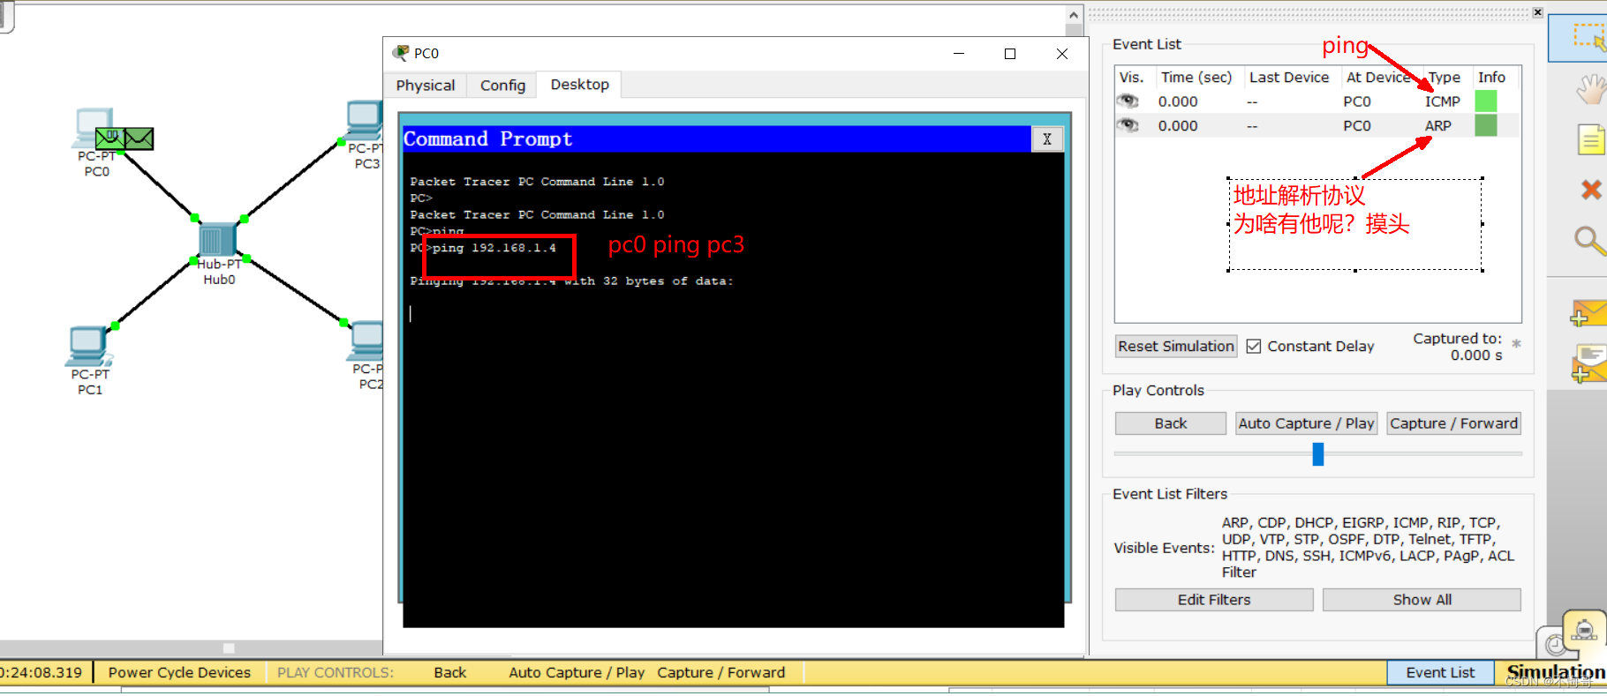Viewport: 1607px width, 696px height.
Task: Click Back in bottom status bar
Action: coord(449,672)
